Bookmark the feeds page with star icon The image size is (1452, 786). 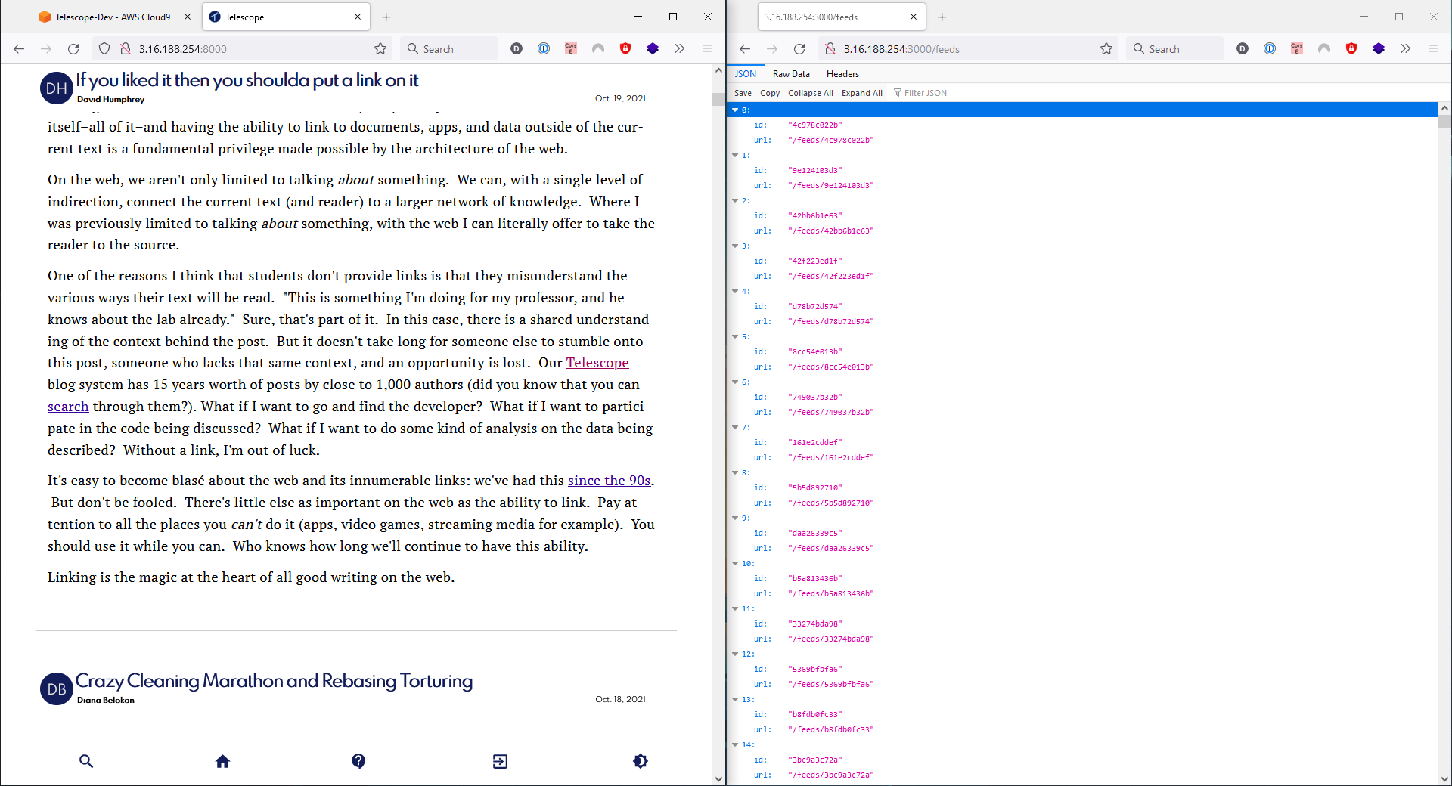[1106, 49]
